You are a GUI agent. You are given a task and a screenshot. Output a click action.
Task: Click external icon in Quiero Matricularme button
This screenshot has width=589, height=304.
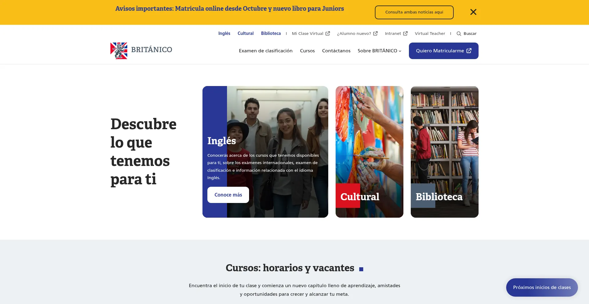[469, 51]
